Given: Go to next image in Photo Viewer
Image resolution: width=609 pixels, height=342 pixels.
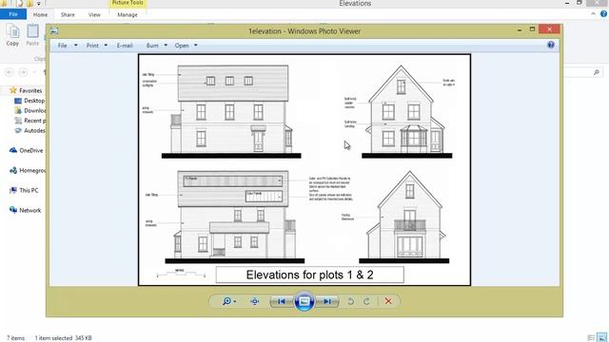Looking at the screenshot, I should point(327,301).
